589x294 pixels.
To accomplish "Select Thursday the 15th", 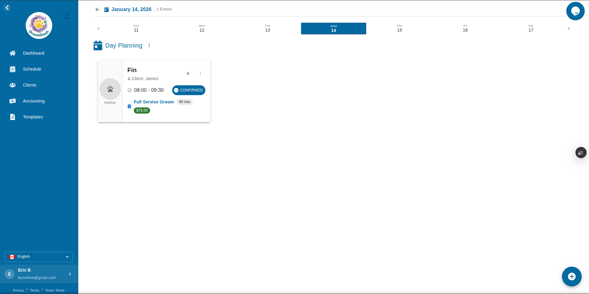I will [399, 28].
